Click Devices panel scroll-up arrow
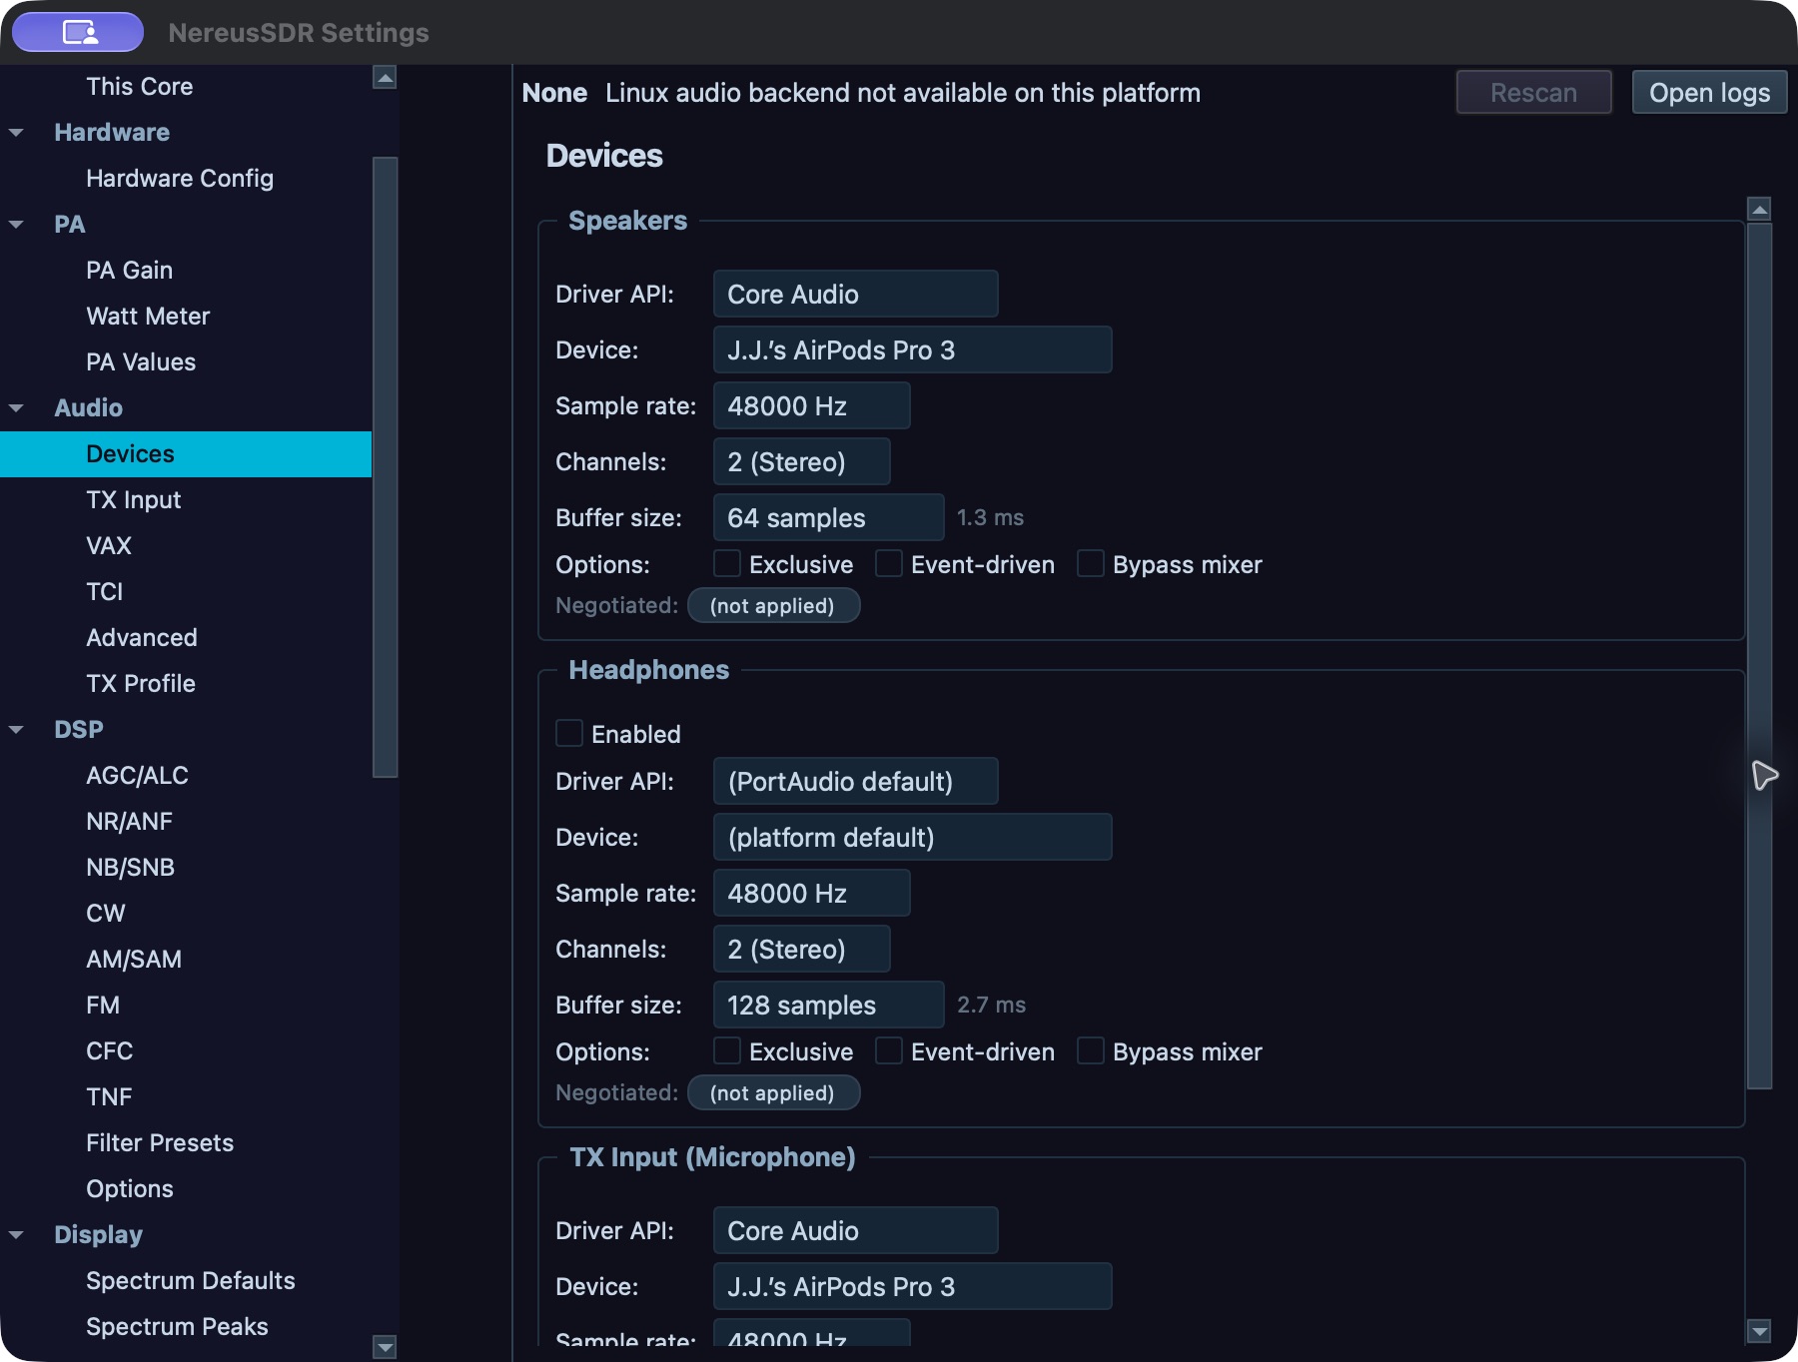This screenshot has height=1362, width=1798. 1759,209
